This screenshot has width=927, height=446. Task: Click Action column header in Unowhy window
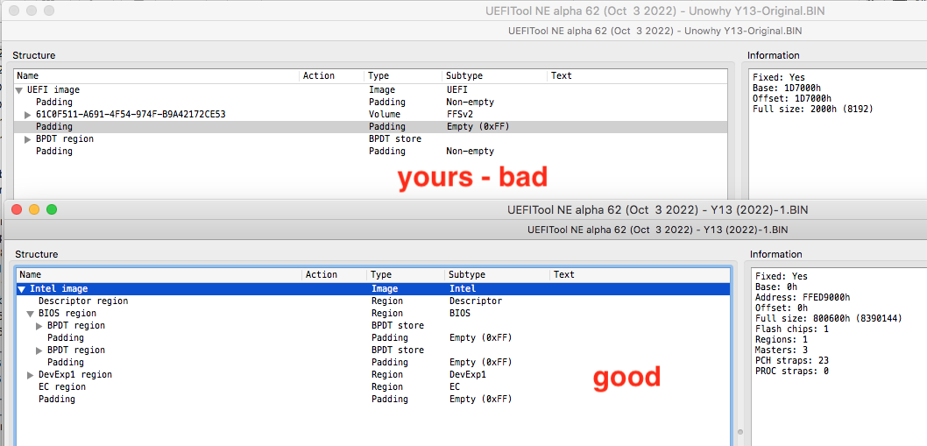pyautogui.click(x=332, y=75)
